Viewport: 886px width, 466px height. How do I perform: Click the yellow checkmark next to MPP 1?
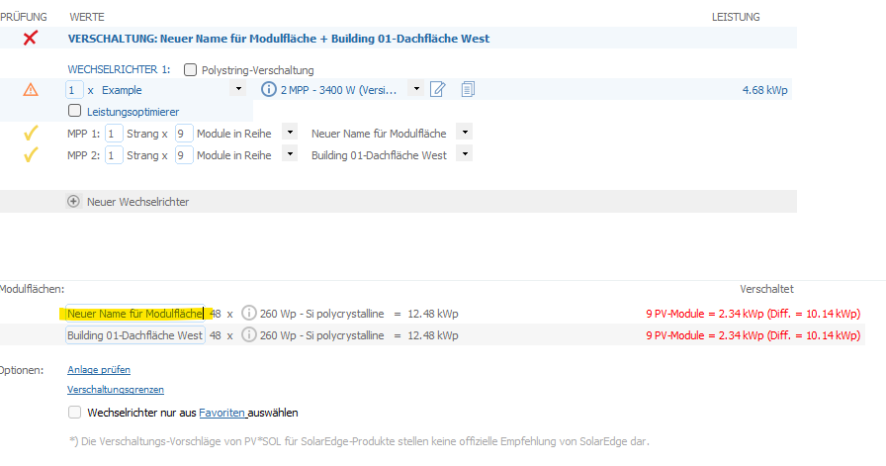(31, 134)
